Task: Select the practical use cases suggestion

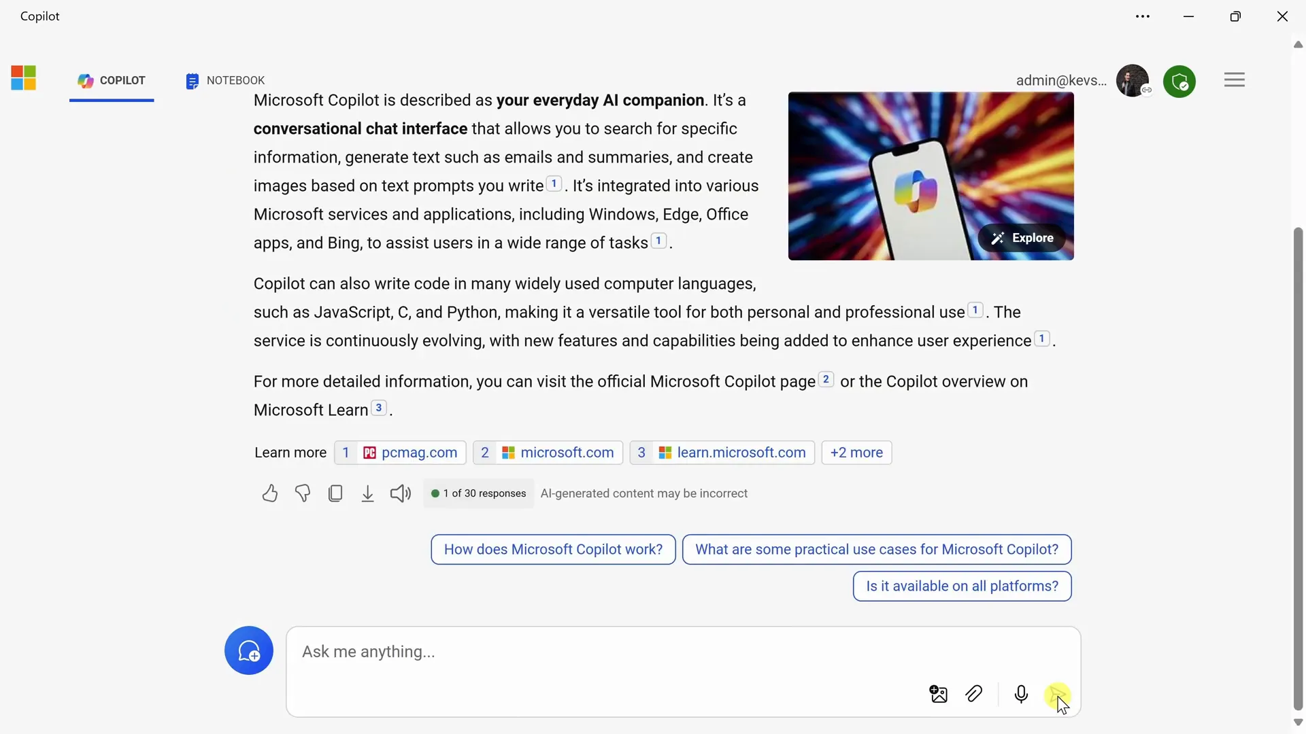Action: [877, 550]
